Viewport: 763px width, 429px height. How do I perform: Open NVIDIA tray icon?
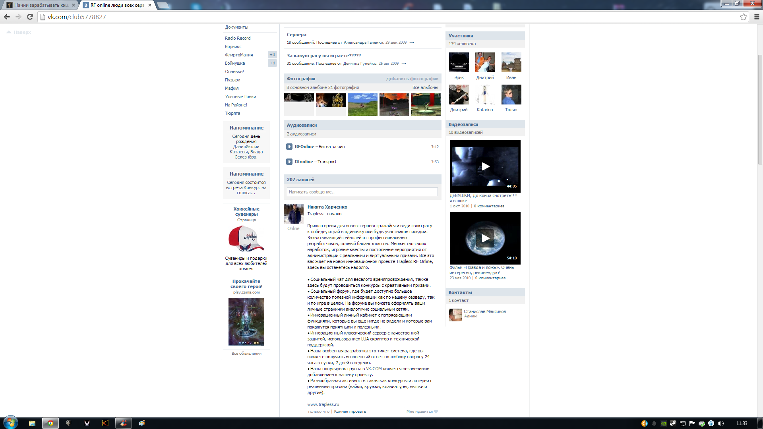[x=663, y=423]
